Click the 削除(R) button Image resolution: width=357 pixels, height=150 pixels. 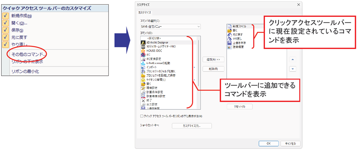(x=213, y=68)
